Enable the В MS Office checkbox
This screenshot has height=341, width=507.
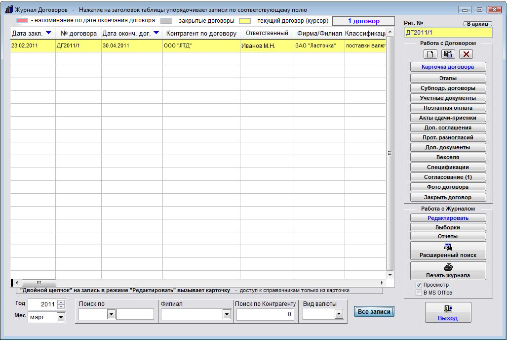pyautogui.click(x=419, y=293)
